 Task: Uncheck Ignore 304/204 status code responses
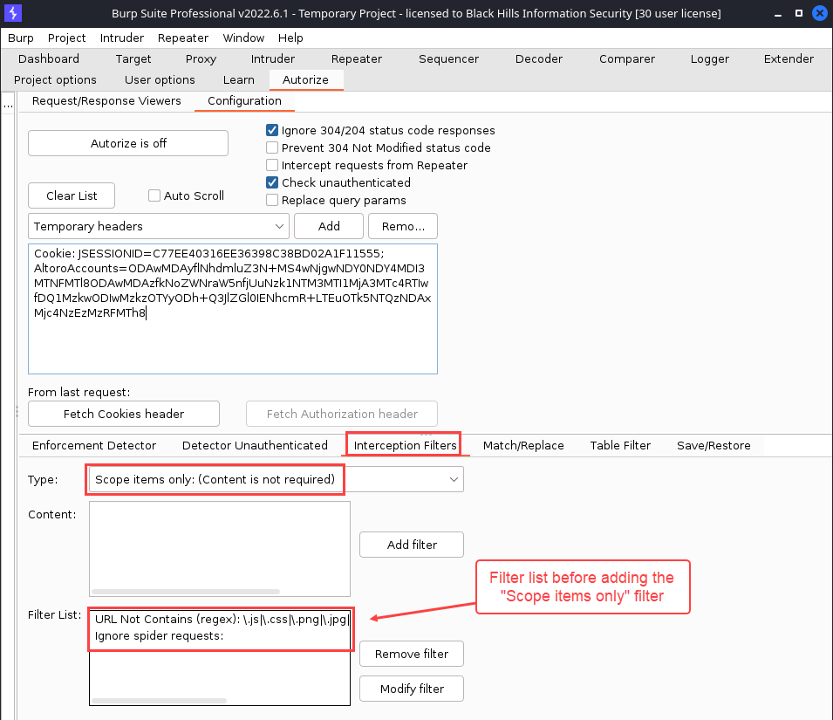(272, 131)
